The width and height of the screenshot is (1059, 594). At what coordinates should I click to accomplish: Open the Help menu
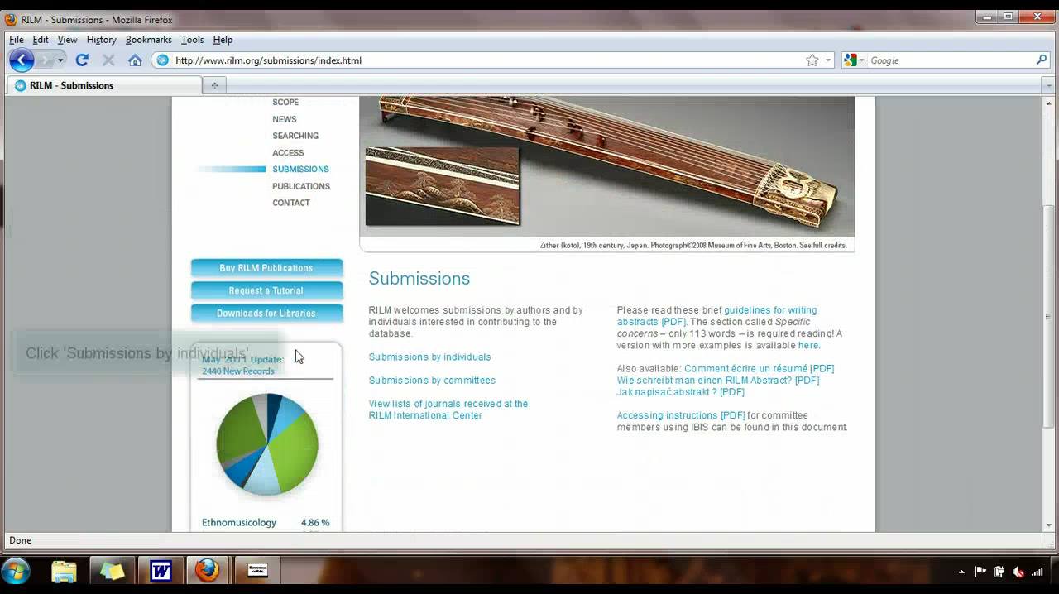click(x=223, y=40)
